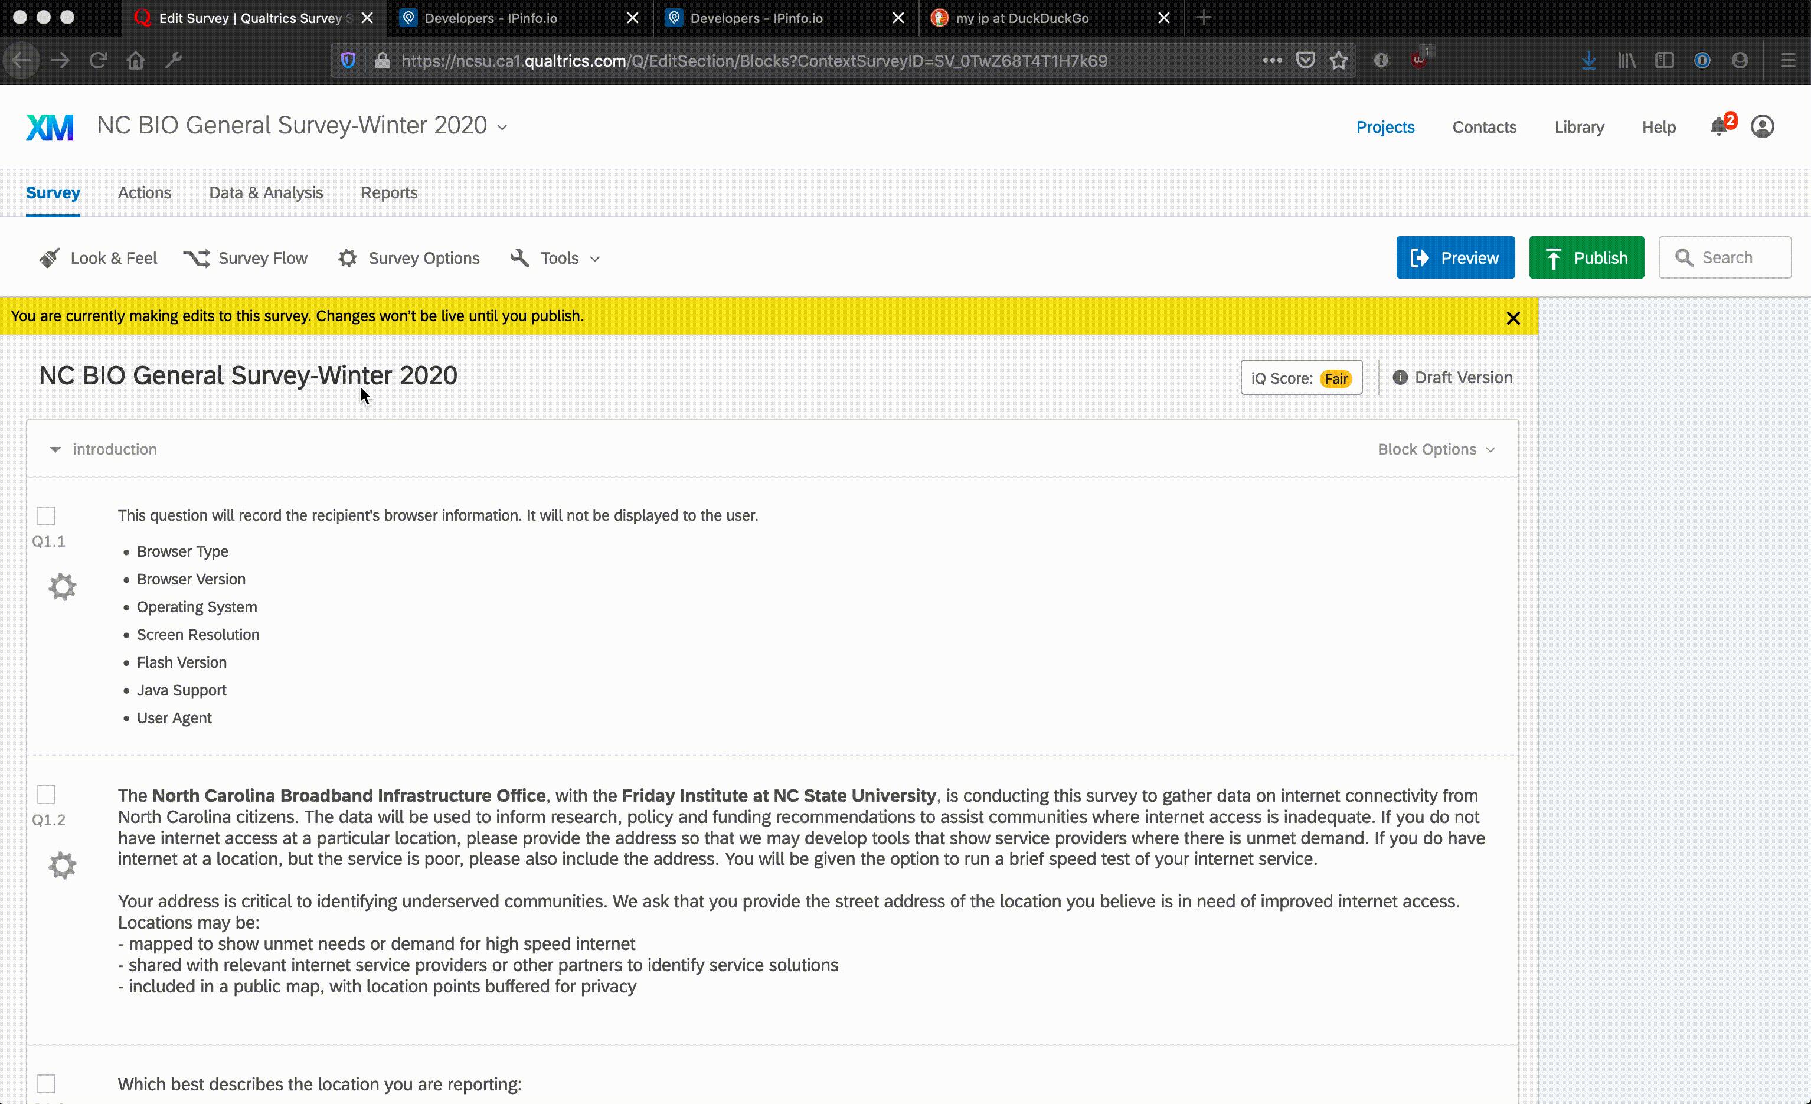This screenshot has width=1811, height=1104.
Task: Go to Projects in top navigation
Action: click(1385, 126)
